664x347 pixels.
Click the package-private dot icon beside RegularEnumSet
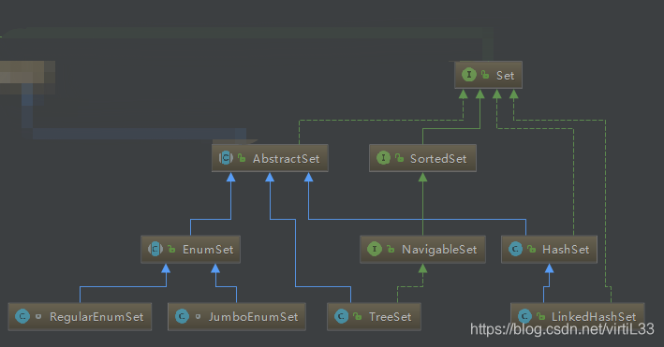[38, 316]
